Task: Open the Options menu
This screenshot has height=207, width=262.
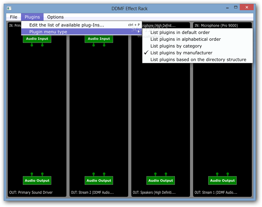Action: pos(55,17)
